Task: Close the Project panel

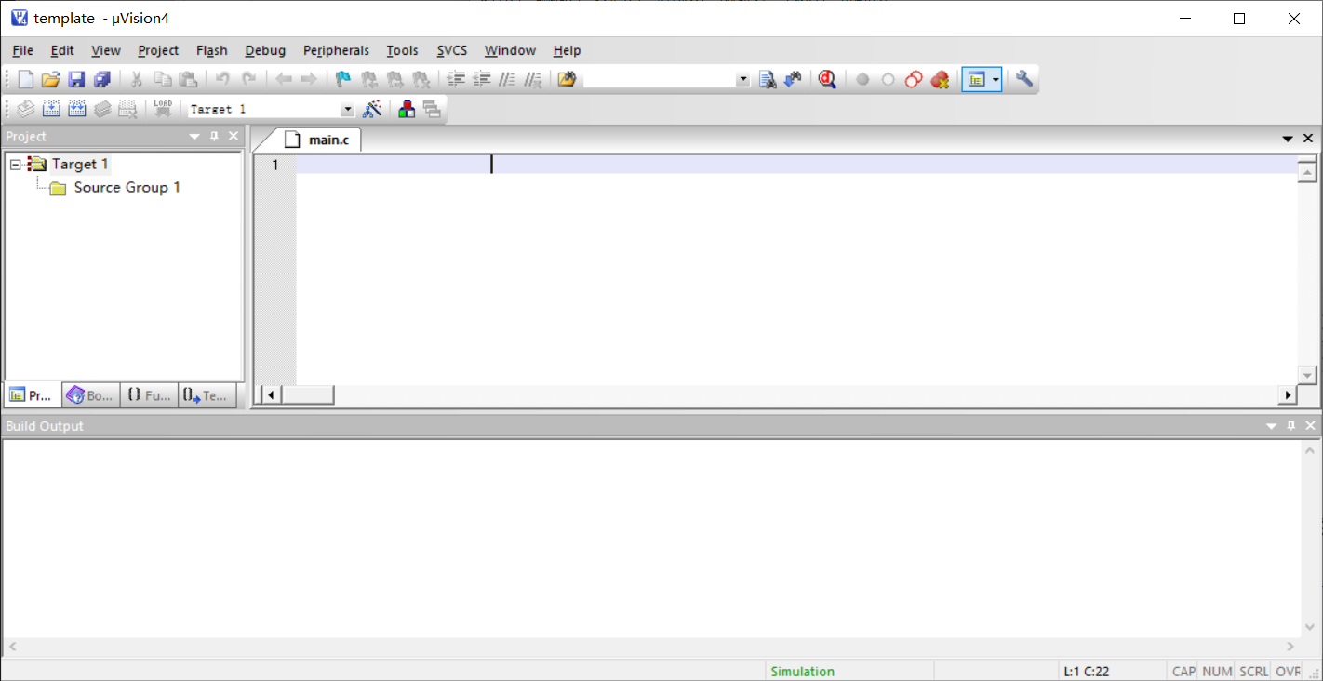Action: tap(234, 137)
